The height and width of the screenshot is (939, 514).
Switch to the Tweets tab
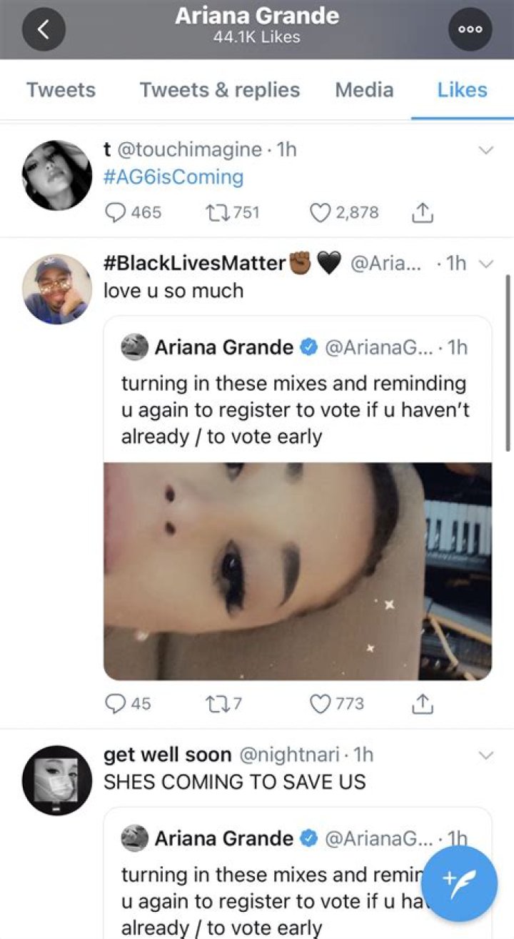(x=61, y=90)
